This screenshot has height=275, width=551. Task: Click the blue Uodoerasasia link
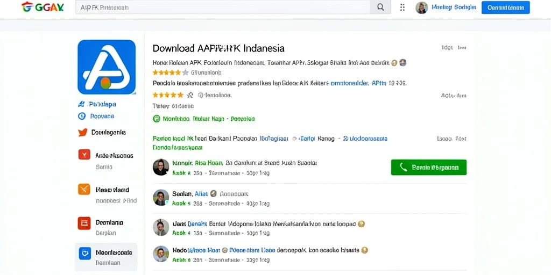(365, 139)
